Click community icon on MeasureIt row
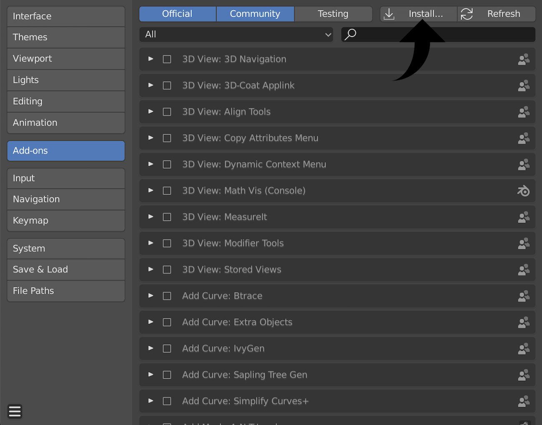542x425 pixels. tap(523, 217)
